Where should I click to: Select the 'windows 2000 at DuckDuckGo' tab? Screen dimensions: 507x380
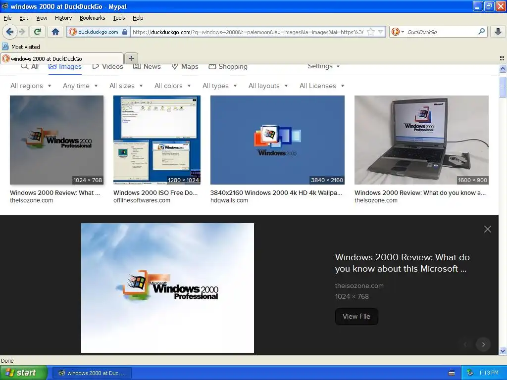62,58
